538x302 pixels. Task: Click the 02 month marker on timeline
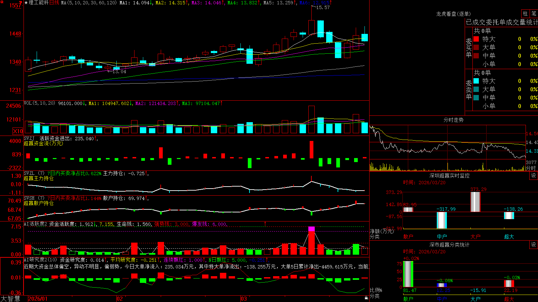point(120,299)
